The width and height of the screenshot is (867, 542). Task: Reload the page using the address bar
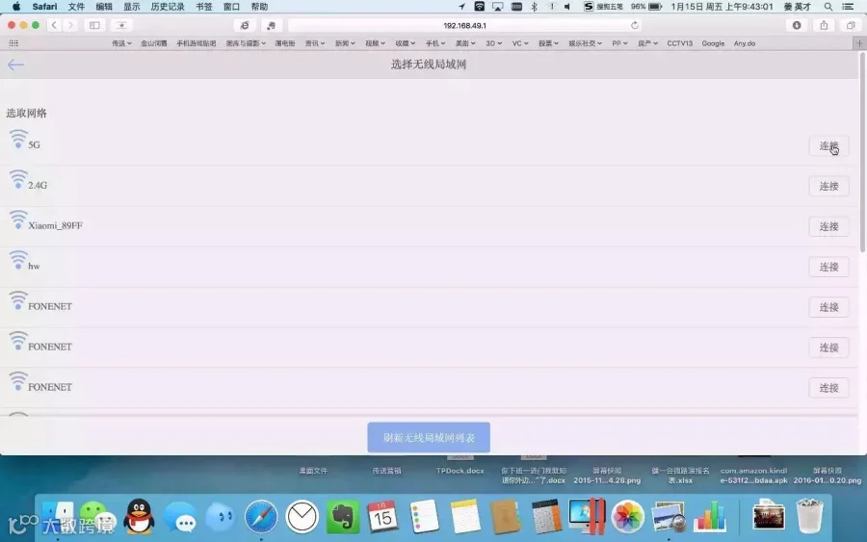(635, 25)
